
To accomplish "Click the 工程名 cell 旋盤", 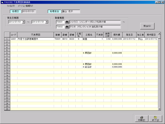I will tap(89, 39).
